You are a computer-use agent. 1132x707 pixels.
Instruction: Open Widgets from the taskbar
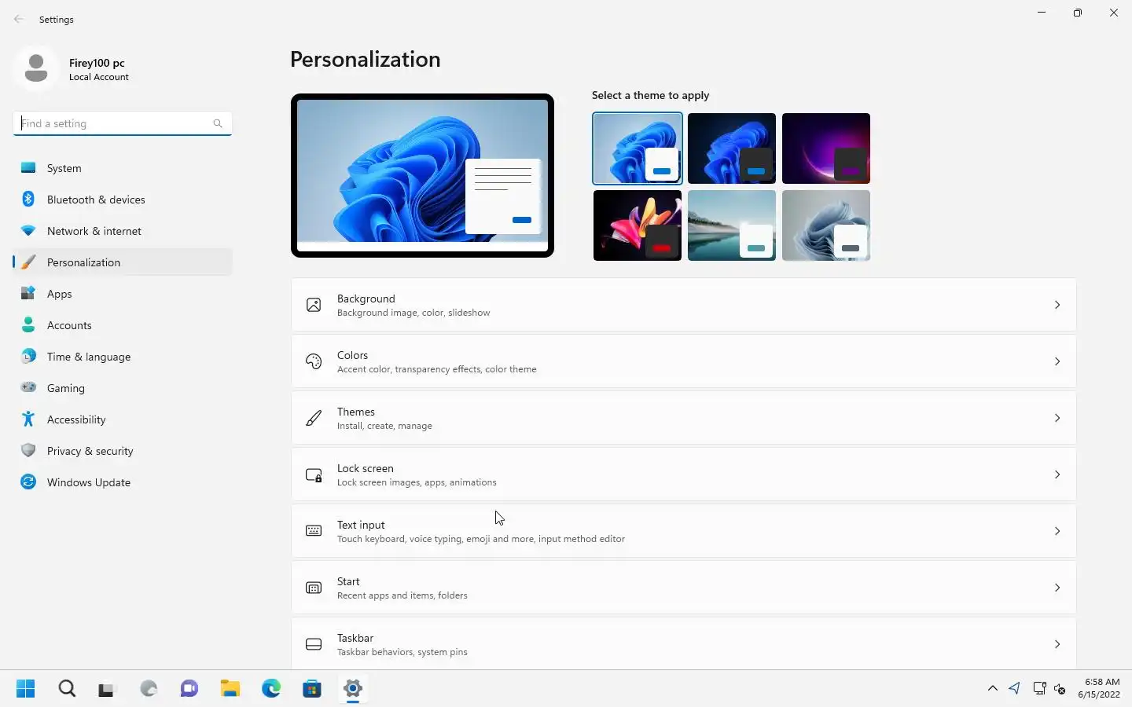[149, 689]
